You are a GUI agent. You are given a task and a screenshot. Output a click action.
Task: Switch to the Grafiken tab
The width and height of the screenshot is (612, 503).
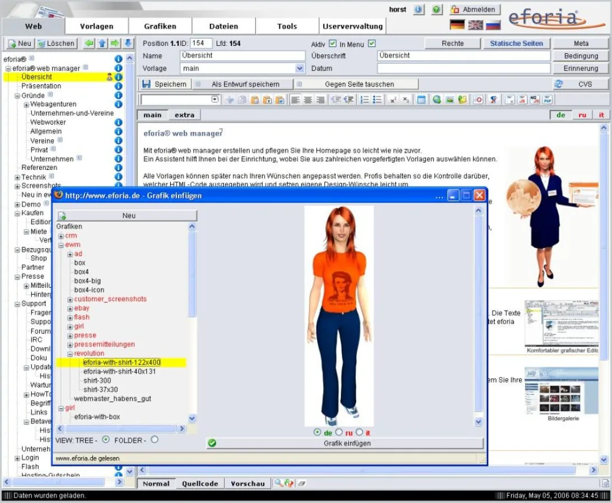(161, 26)
